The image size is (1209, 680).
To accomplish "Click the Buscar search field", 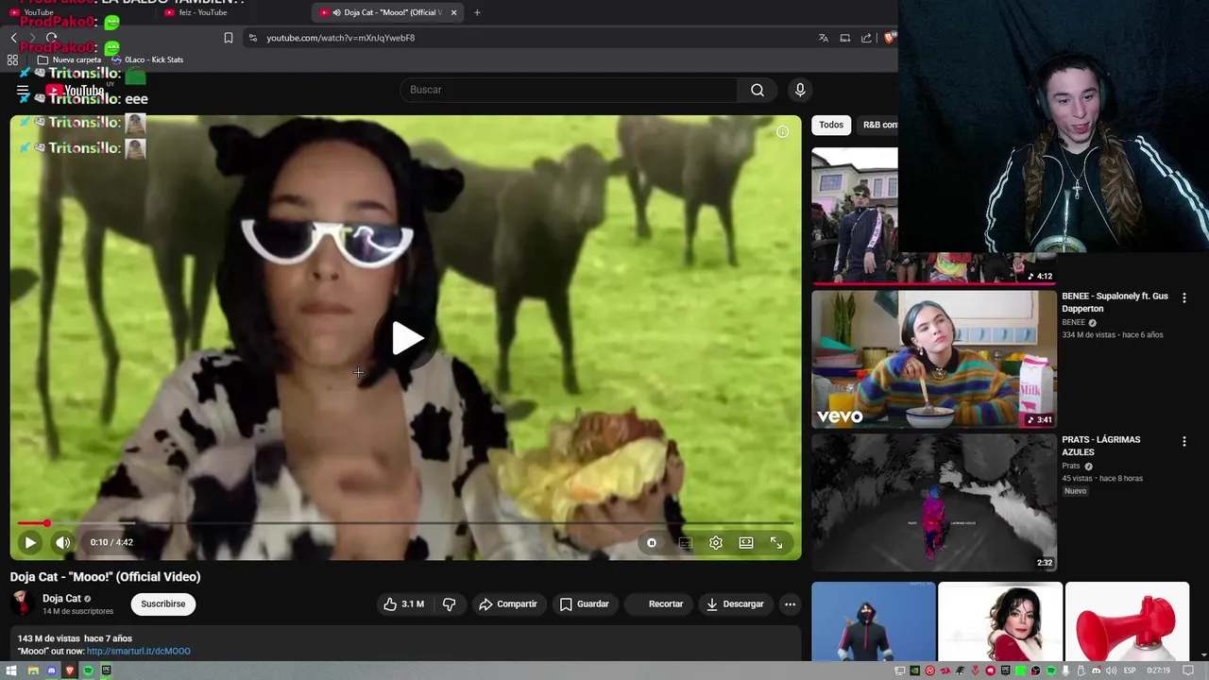I will [570, 90].
